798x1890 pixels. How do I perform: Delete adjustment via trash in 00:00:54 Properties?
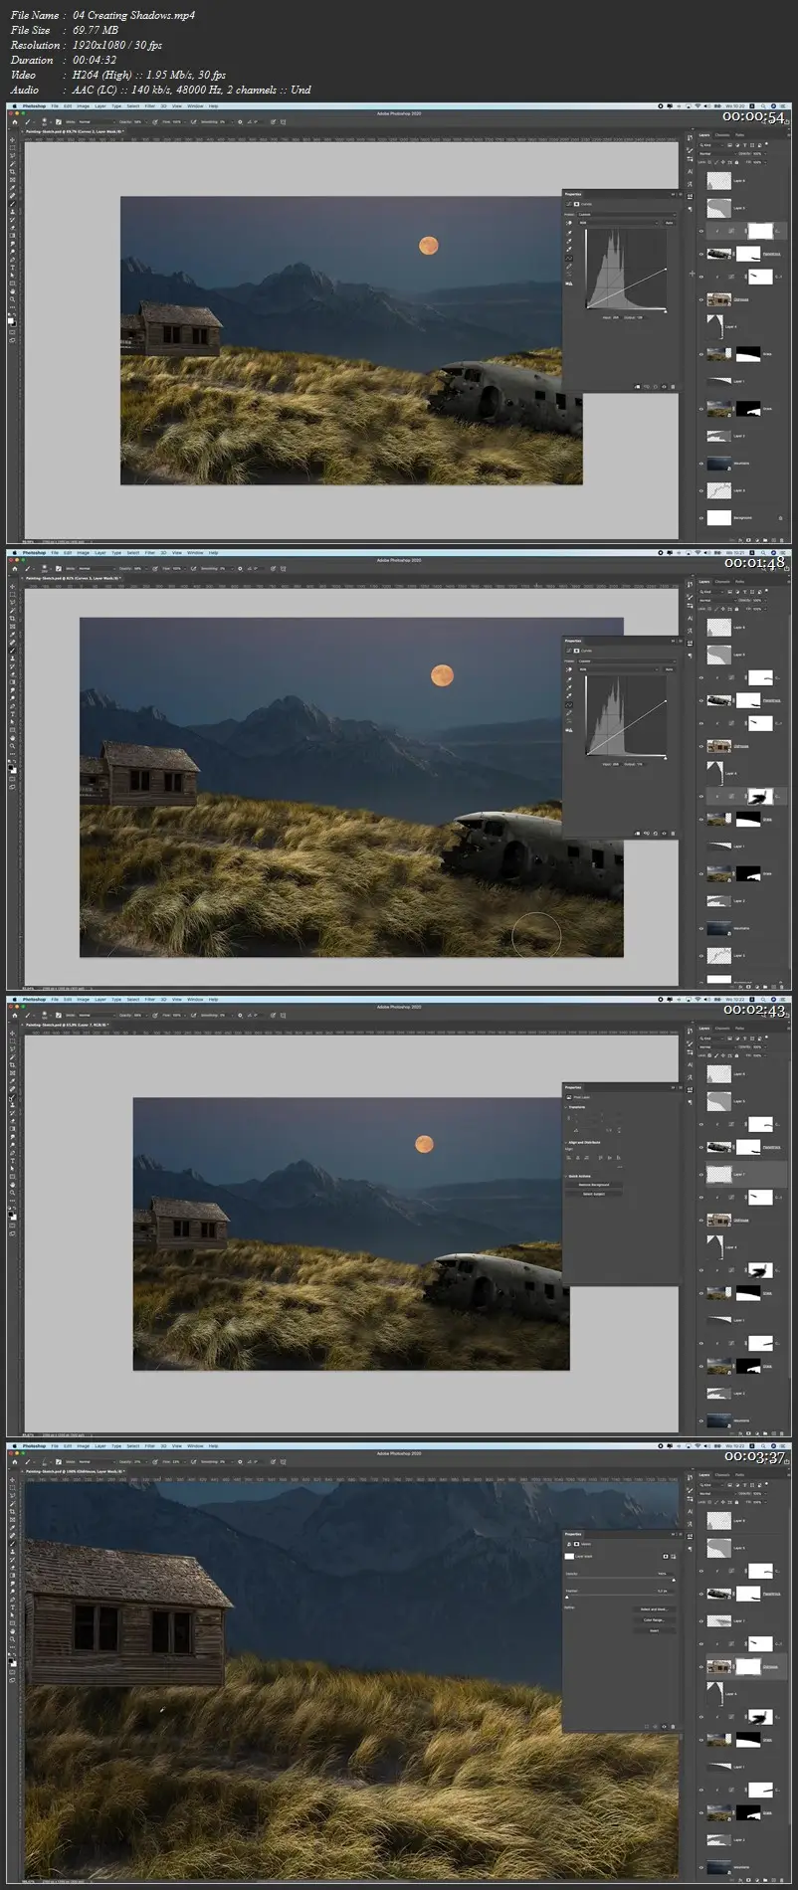(x=673, y=387)
